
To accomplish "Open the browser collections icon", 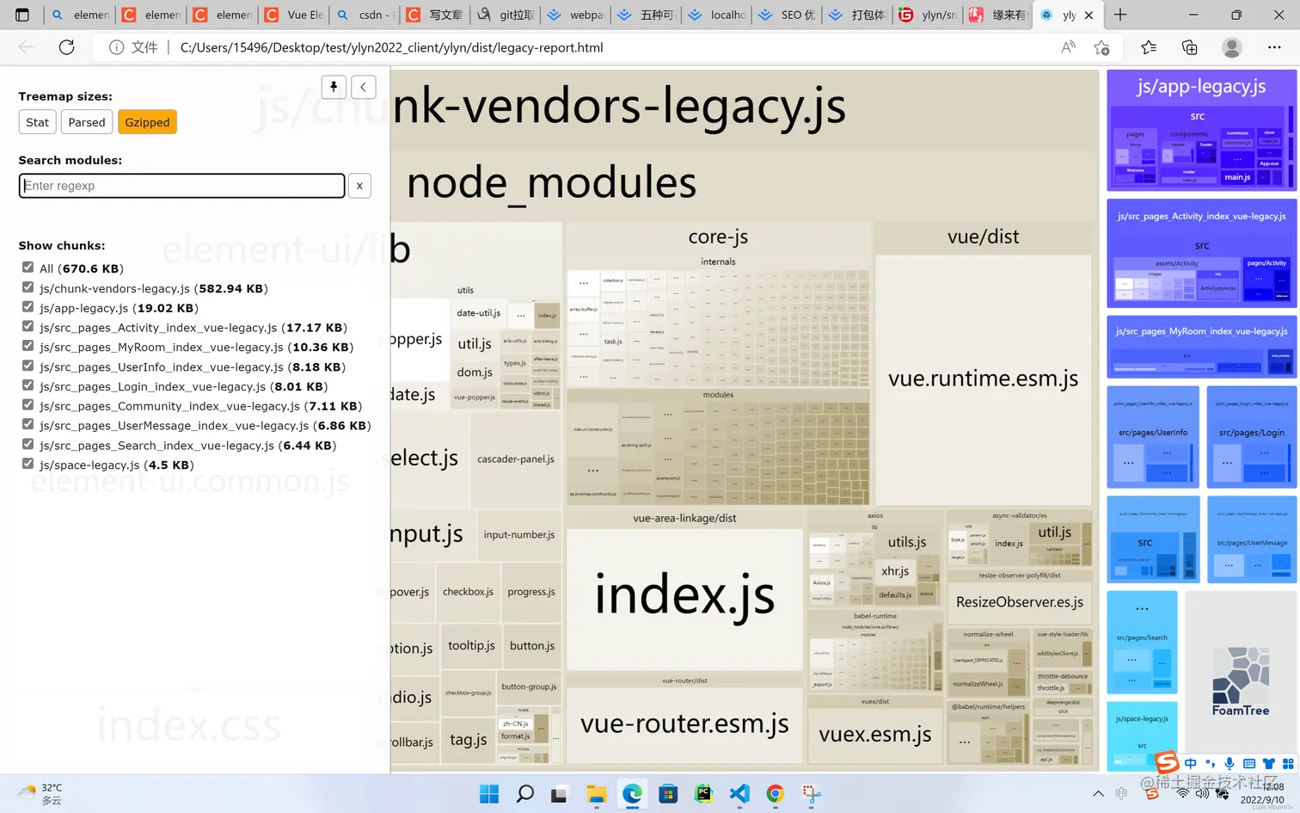I will tap(1190, 47).
